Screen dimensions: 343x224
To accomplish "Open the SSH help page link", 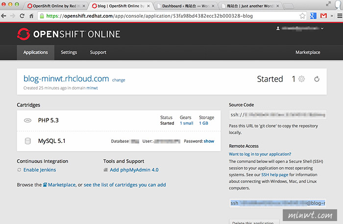I will pos(275,175).
